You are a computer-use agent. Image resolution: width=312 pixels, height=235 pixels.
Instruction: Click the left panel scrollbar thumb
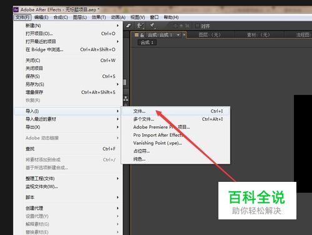pyautogui.click(x=125, y=82)
